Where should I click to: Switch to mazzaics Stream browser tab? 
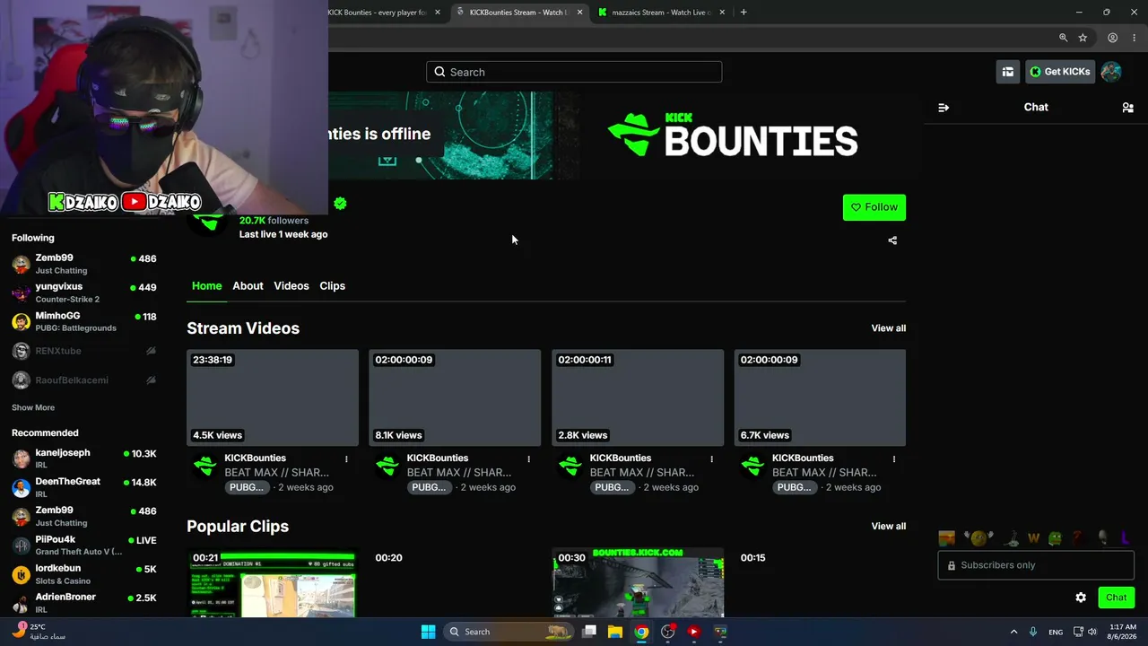click(662, 13)
